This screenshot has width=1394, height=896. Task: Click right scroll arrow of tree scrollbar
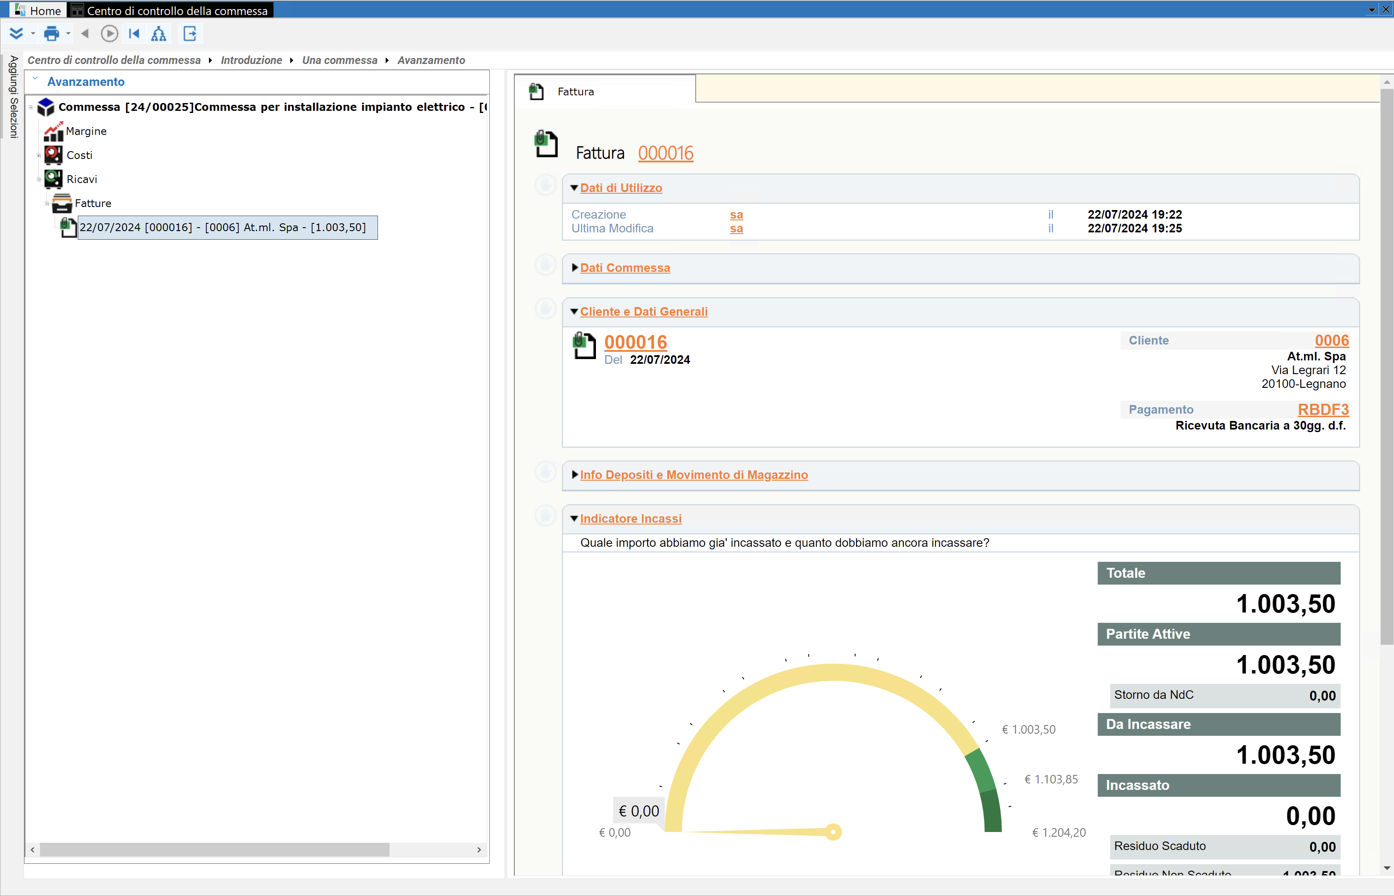point(479,850)
